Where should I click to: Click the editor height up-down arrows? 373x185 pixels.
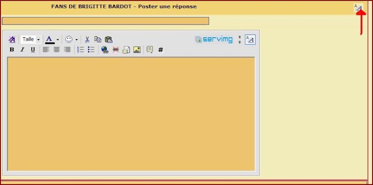[x=240, y=40]
